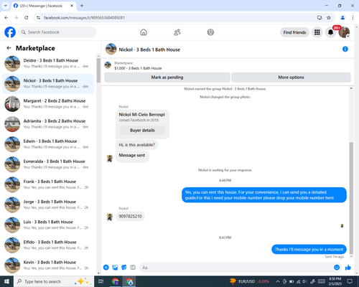Open the account profile picture menu
359x287 pixels.
coord(344,32)
